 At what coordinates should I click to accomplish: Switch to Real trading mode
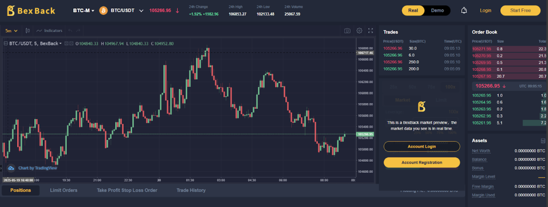(x=413, y=11)
